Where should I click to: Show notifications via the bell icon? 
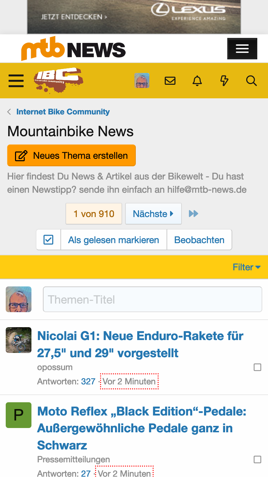197,81
